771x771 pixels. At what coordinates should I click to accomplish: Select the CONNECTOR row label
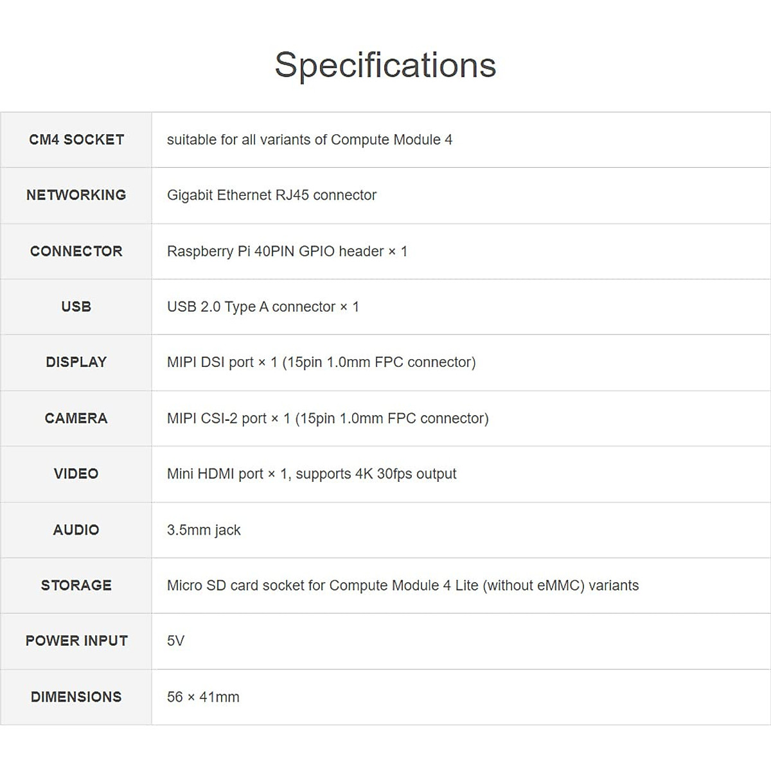[x=76, y=251]
